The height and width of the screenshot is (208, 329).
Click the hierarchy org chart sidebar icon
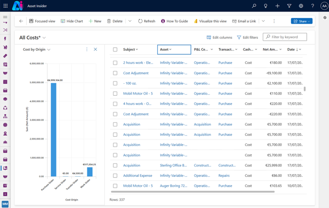coord(5,116)
